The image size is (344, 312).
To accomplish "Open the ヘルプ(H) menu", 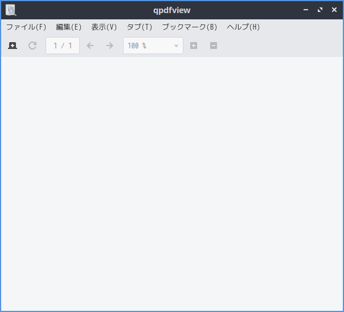I will (243, 27).
